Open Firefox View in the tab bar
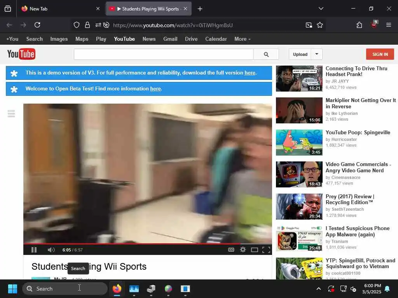Image resolution: width=398 pixels, height=298 pixels. click(8, 9)
